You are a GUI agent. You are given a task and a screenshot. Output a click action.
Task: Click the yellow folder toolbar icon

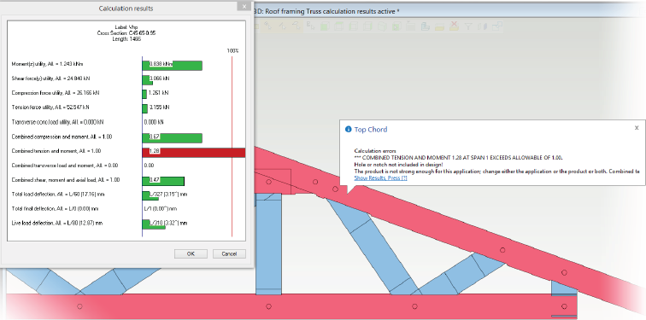point(439,27)
